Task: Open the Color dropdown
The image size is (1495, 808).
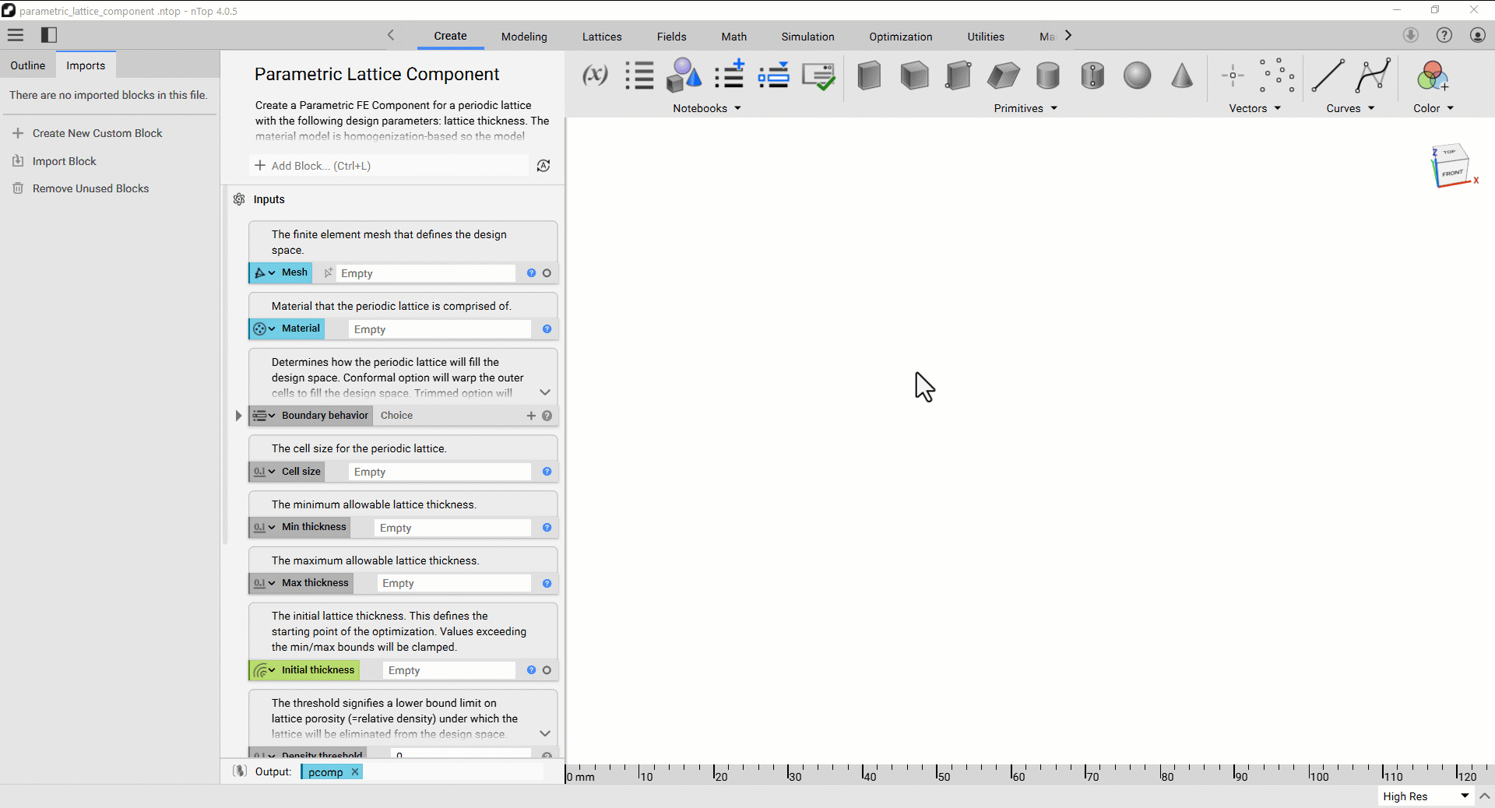Action: click(x=1433, y=108)
